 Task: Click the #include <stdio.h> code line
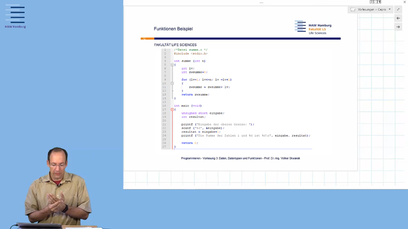click(191, 53)
